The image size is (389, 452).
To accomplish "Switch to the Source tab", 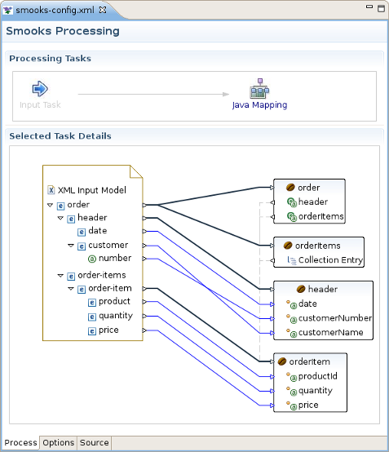I will click(x=95, y=443).
